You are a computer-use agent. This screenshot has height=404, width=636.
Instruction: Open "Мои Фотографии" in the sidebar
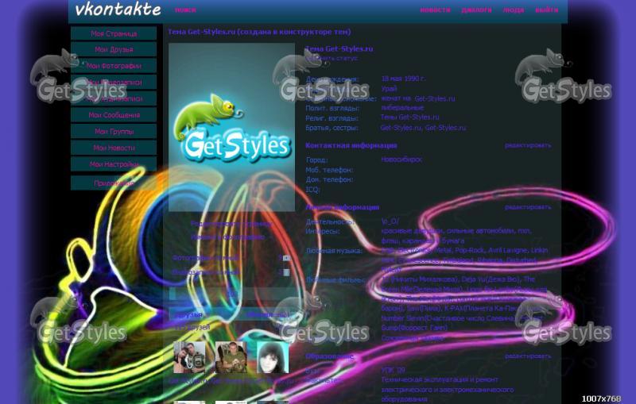click(114, 66)
